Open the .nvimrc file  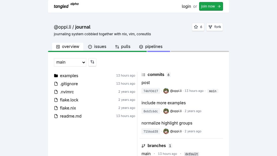click(67, 92)
